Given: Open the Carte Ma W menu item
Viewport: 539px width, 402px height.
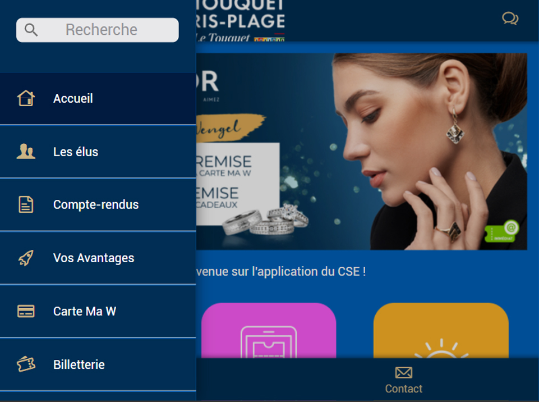Looking at the screenshot, I should click(x=98, y=311).
